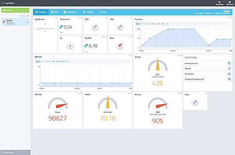Open settings gear on Photoresistor widget
235x155 pixels.
click(x=81, y=18)
